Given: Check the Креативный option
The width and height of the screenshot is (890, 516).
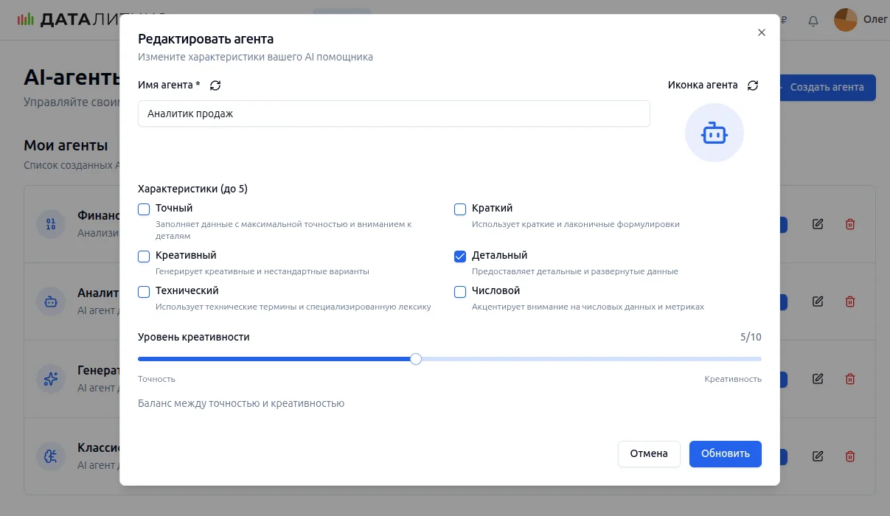Looking at the screenshot, I should (x=144, y=257).
